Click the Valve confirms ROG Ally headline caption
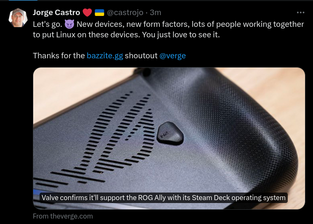The height and width of the screenshot is (224, 313). [164, 198]
